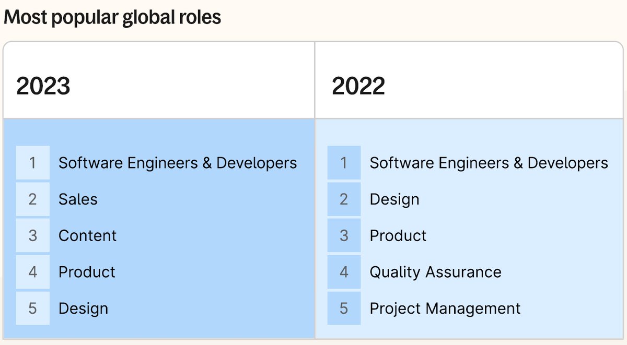This screenshot has height=345, width=627.
Task: Click the rank 1 badge in 2022
Action: pos(344,163)
